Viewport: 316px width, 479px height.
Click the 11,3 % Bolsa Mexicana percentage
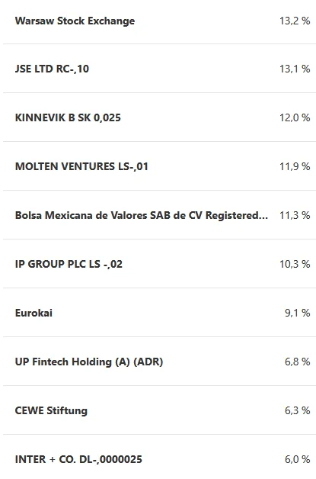click(x=295, y=215)
